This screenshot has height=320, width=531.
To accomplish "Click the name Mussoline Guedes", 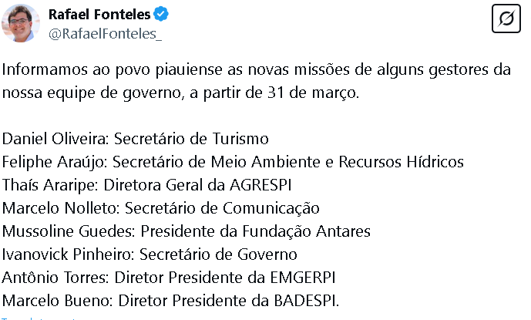I will pyautogui.click(x=63, y=231).
